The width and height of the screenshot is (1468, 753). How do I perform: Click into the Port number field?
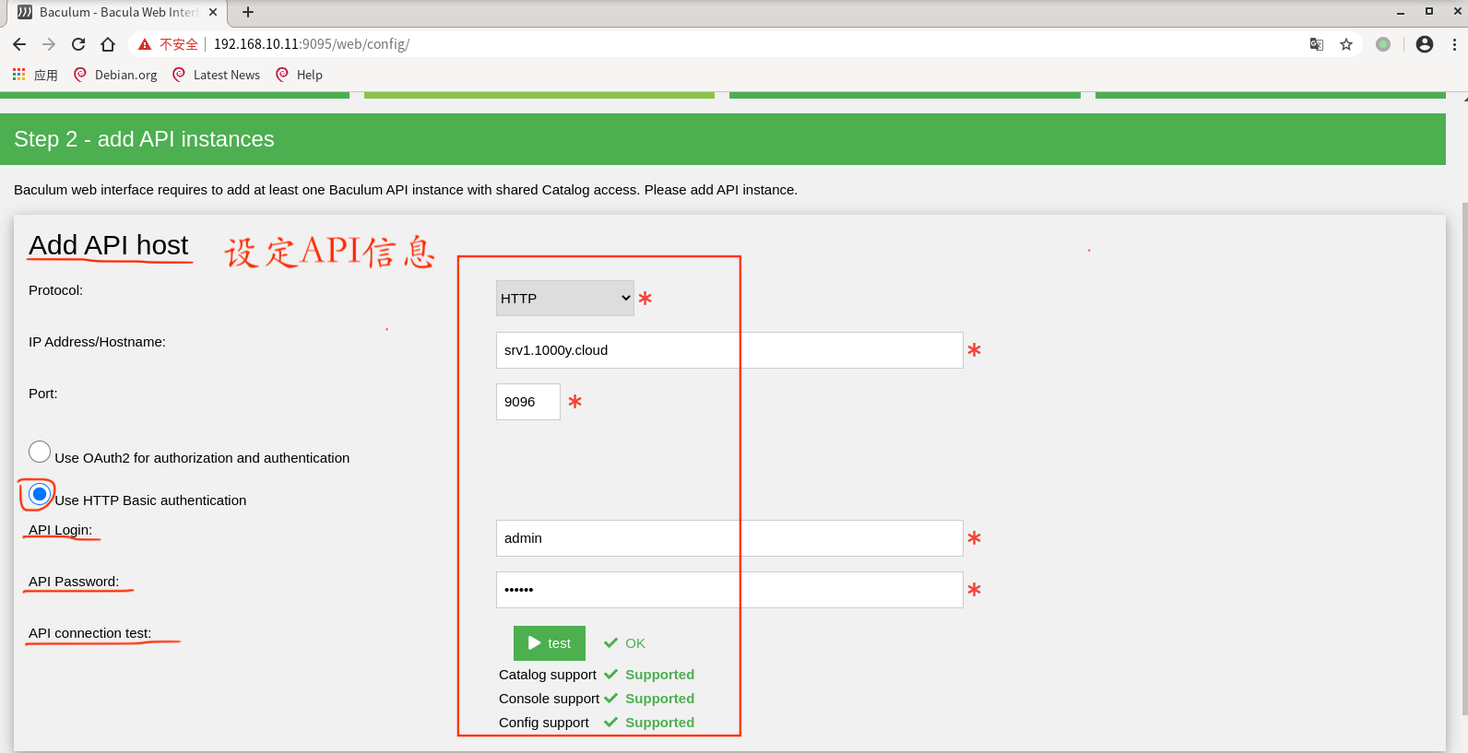(527, 402)
